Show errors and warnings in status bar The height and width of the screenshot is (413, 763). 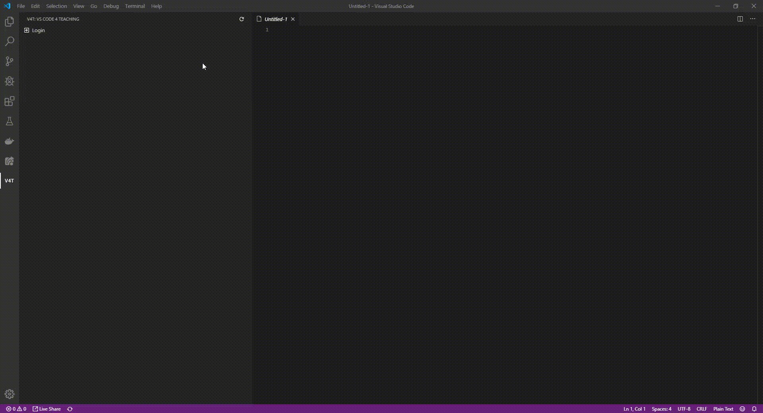(x=16, y=409)
